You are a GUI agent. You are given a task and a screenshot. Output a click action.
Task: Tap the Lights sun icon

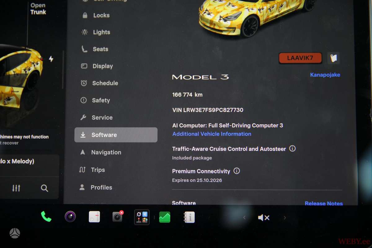coord(84,32)
